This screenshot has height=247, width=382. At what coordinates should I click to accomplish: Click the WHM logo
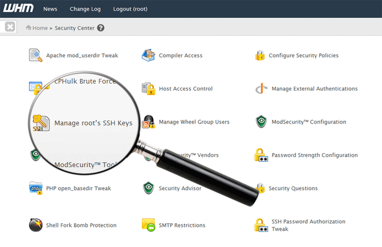pos(18,8)
